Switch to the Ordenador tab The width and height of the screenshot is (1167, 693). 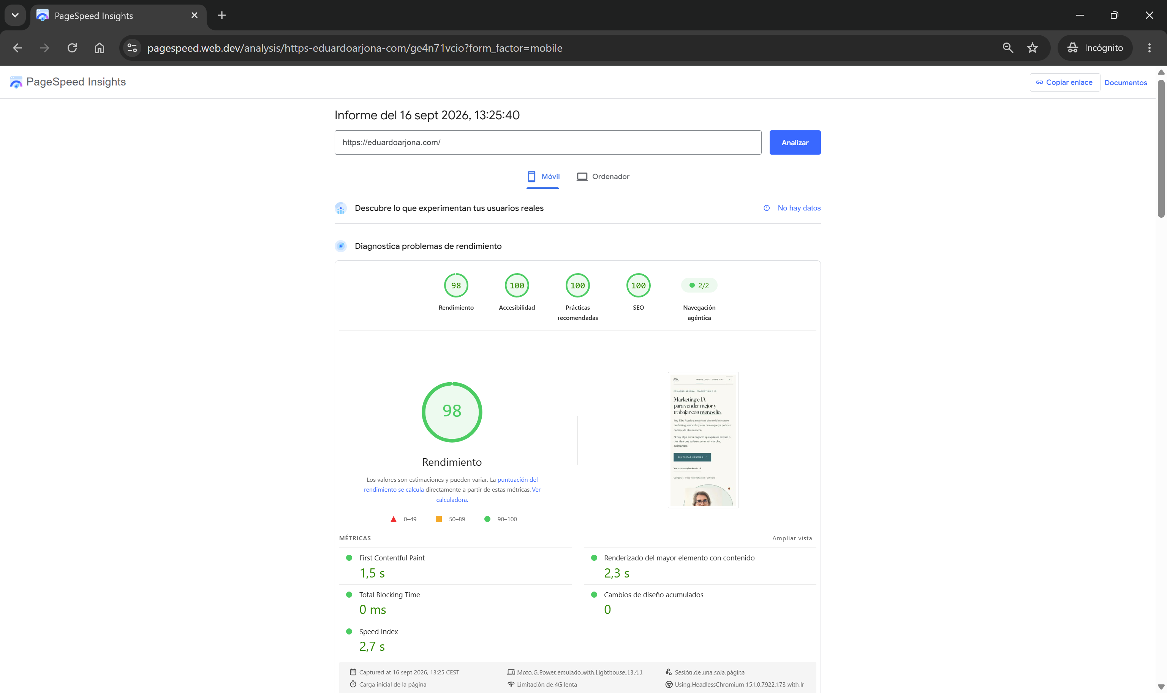[x=603, y=177]
